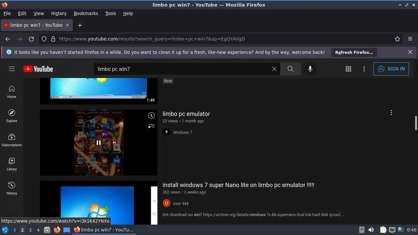Click the '392 views • 3 weeks ago' text
This screenshot has height=235, width=418.
click(184, 192)
